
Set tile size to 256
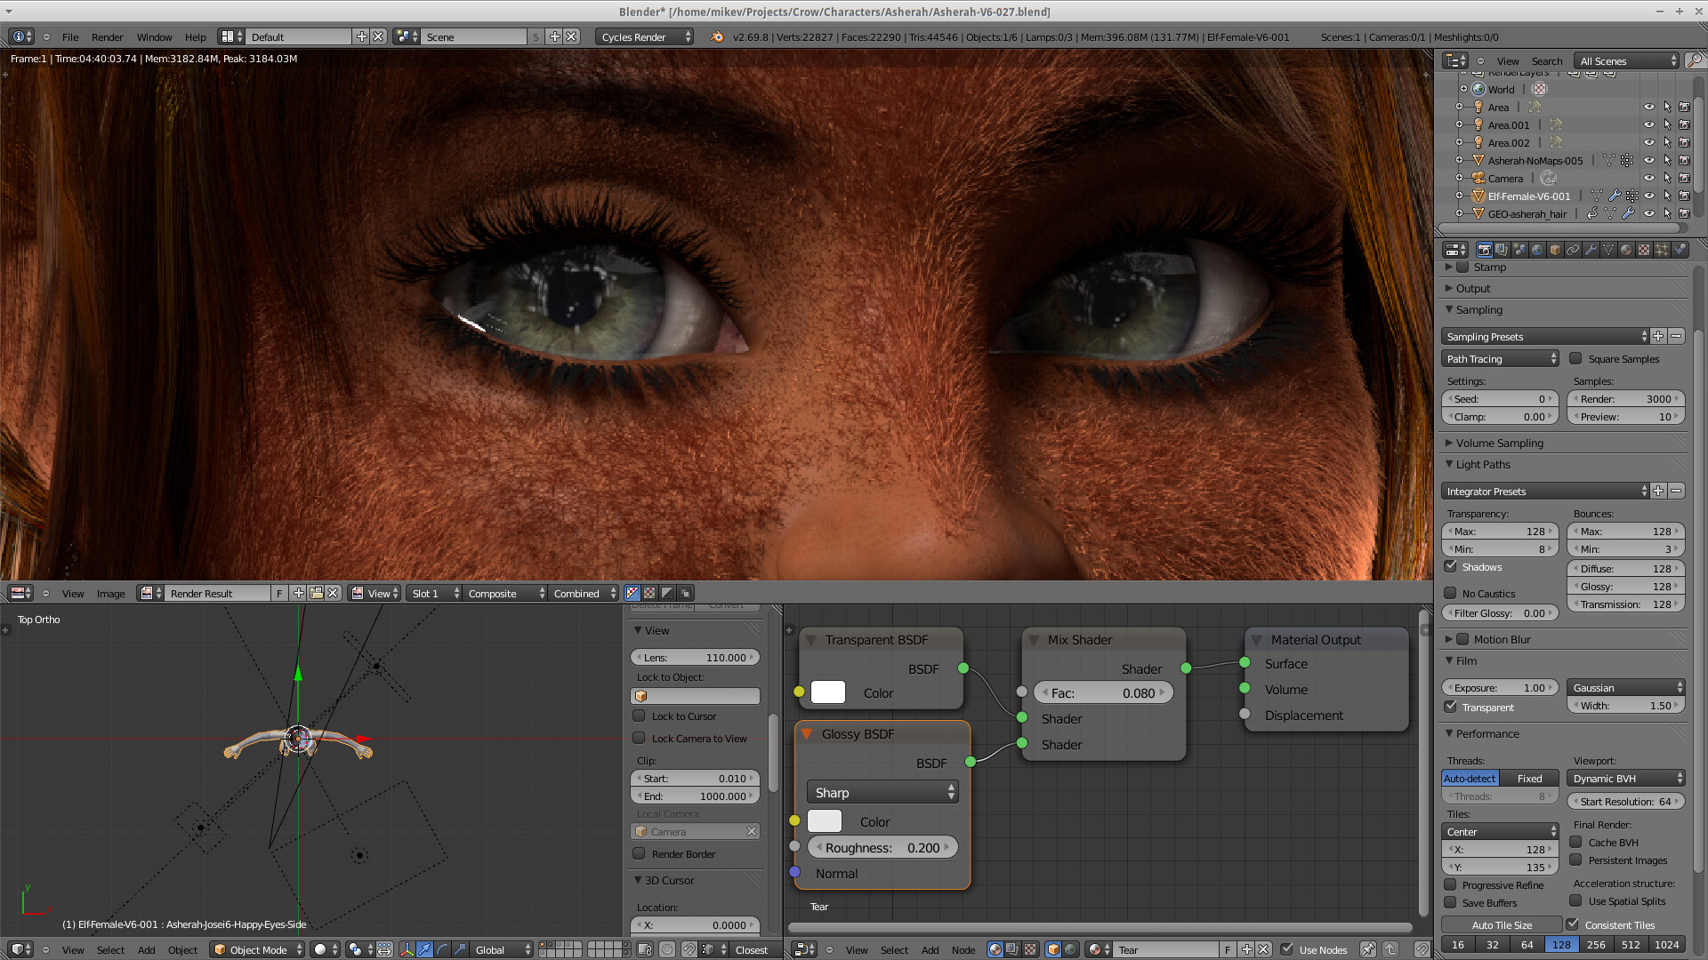pyautogui.click(x=1596, y=944)
